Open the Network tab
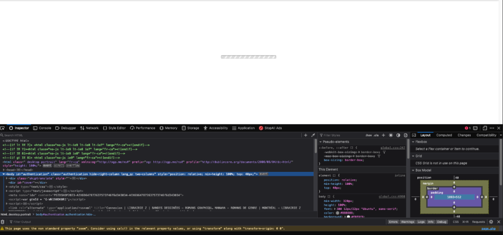The image size is (503, 235). click(89, 128)
